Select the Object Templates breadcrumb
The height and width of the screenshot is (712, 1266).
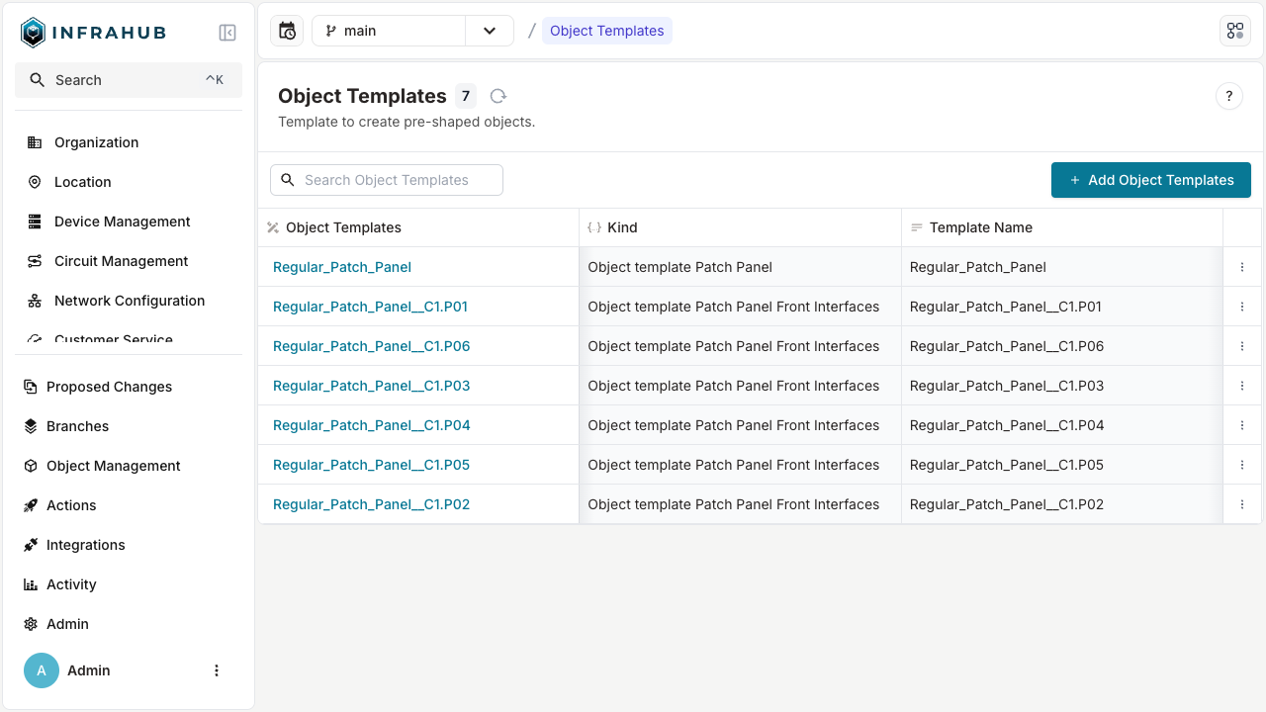606,31
